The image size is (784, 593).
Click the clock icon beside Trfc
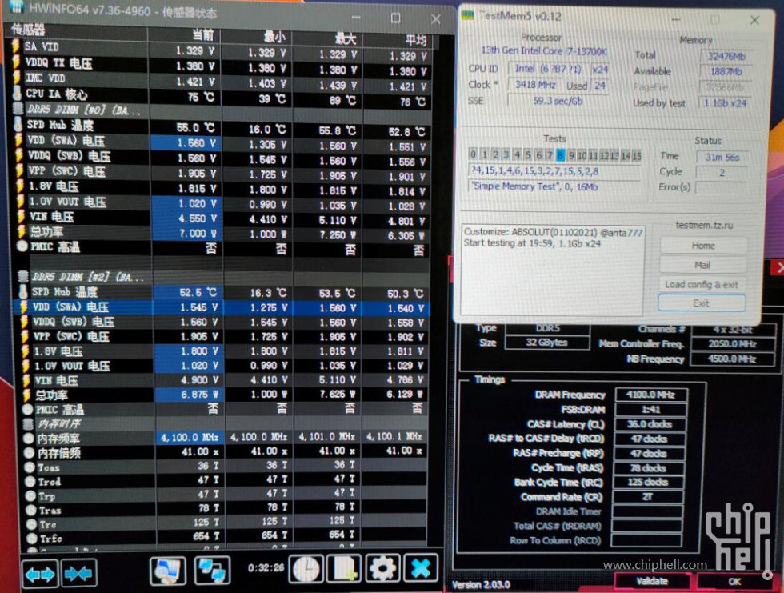click(x=31, y=539)
